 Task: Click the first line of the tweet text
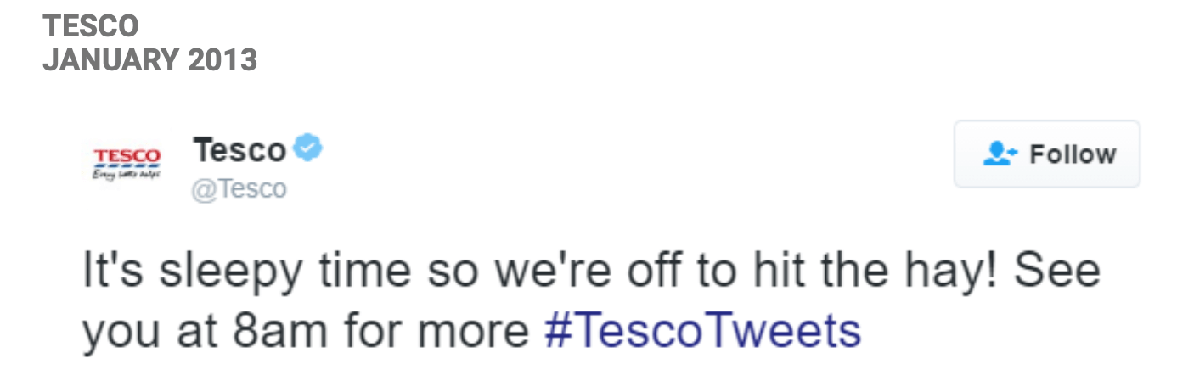[590, 272]
